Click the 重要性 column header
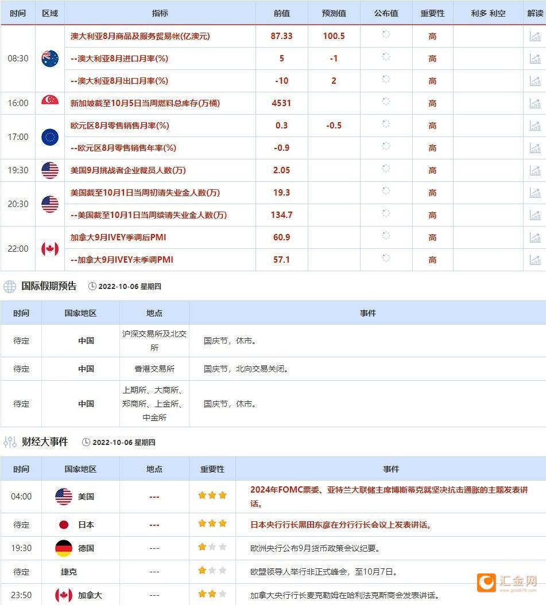546x605 pixels. click(432, 13)
